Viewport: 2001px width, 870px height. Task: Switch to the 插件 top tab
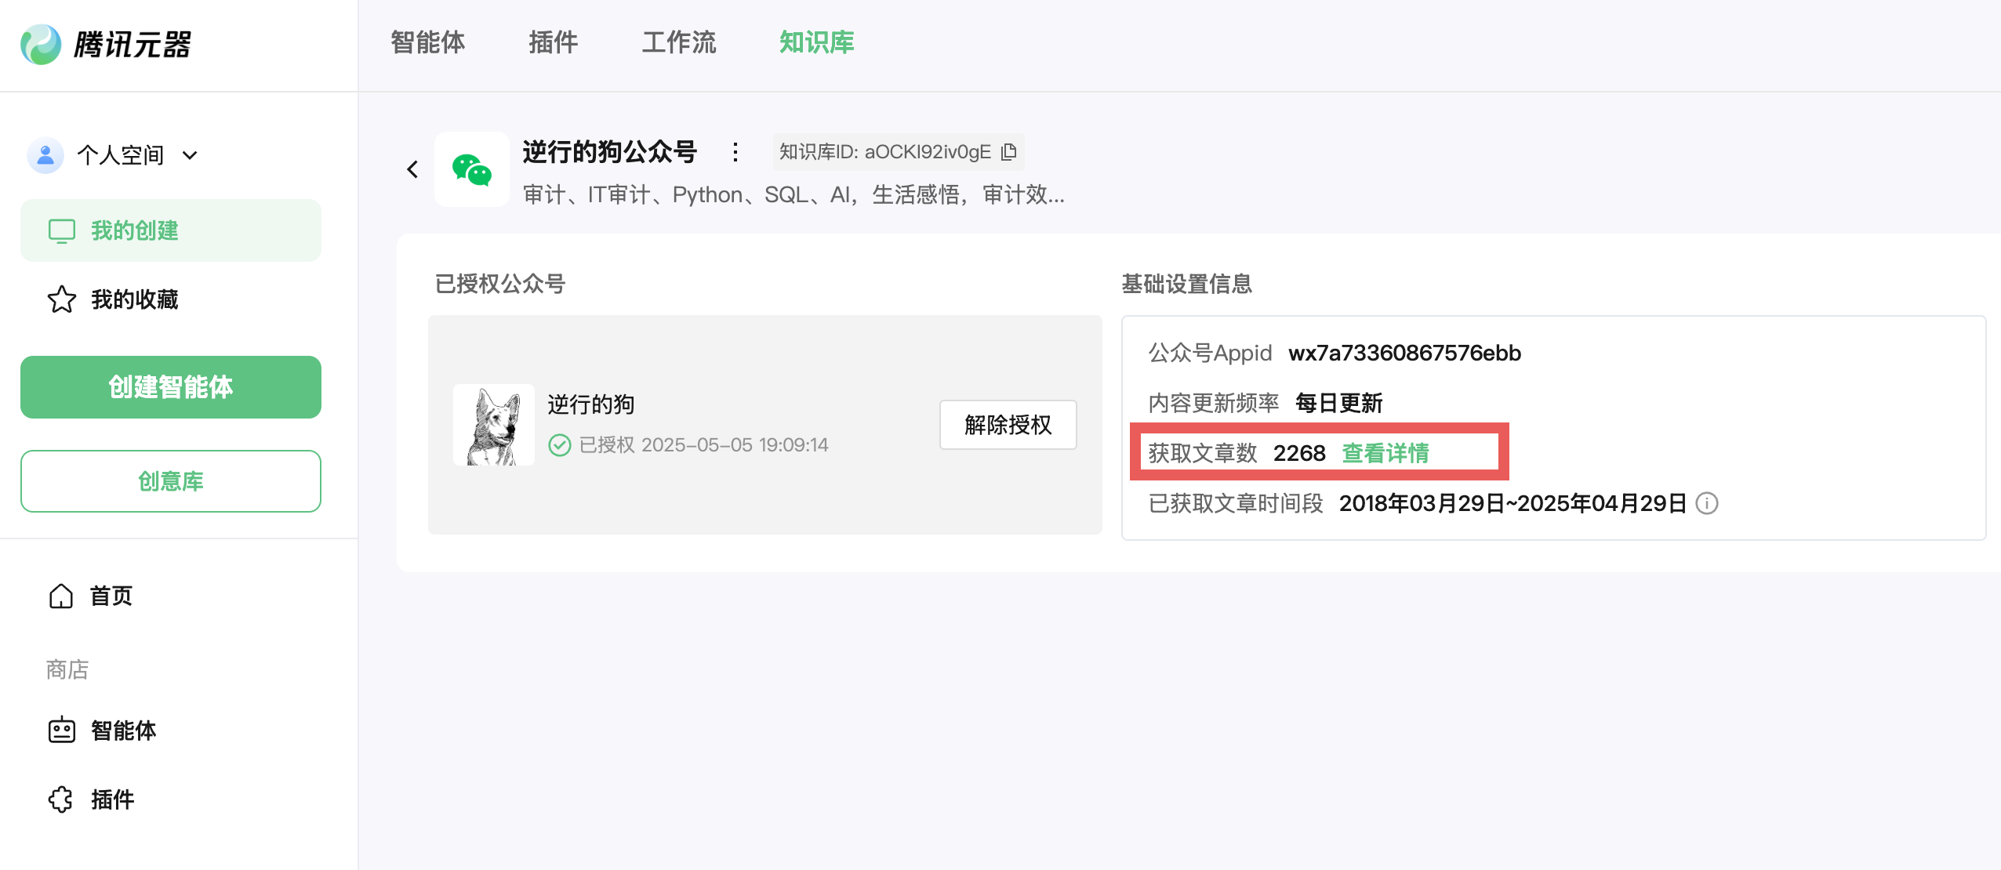[x=553, y=43]
